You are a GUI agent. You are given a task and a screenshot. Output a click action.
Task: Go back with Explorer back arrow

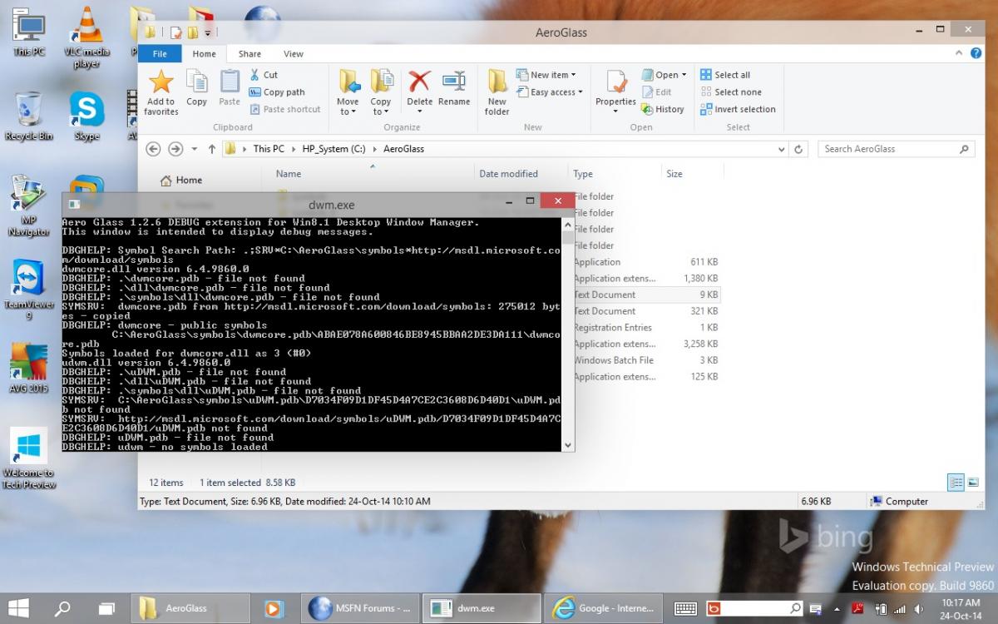pyautogui.click(x=153, y=149)
